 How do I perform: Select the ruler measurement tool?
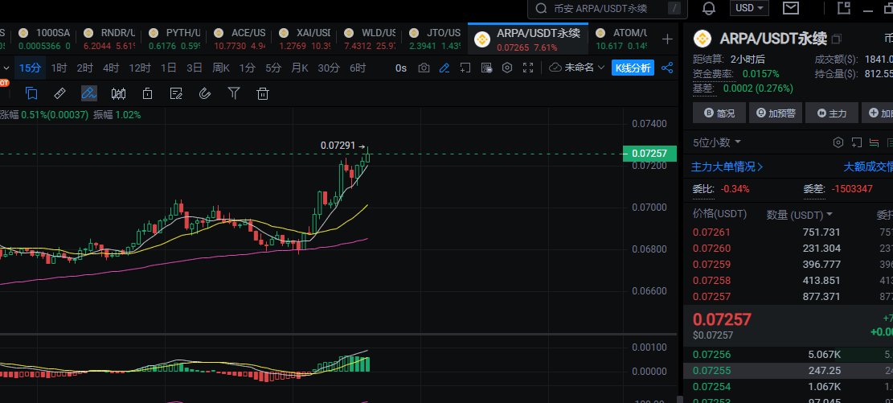[59, 93]
